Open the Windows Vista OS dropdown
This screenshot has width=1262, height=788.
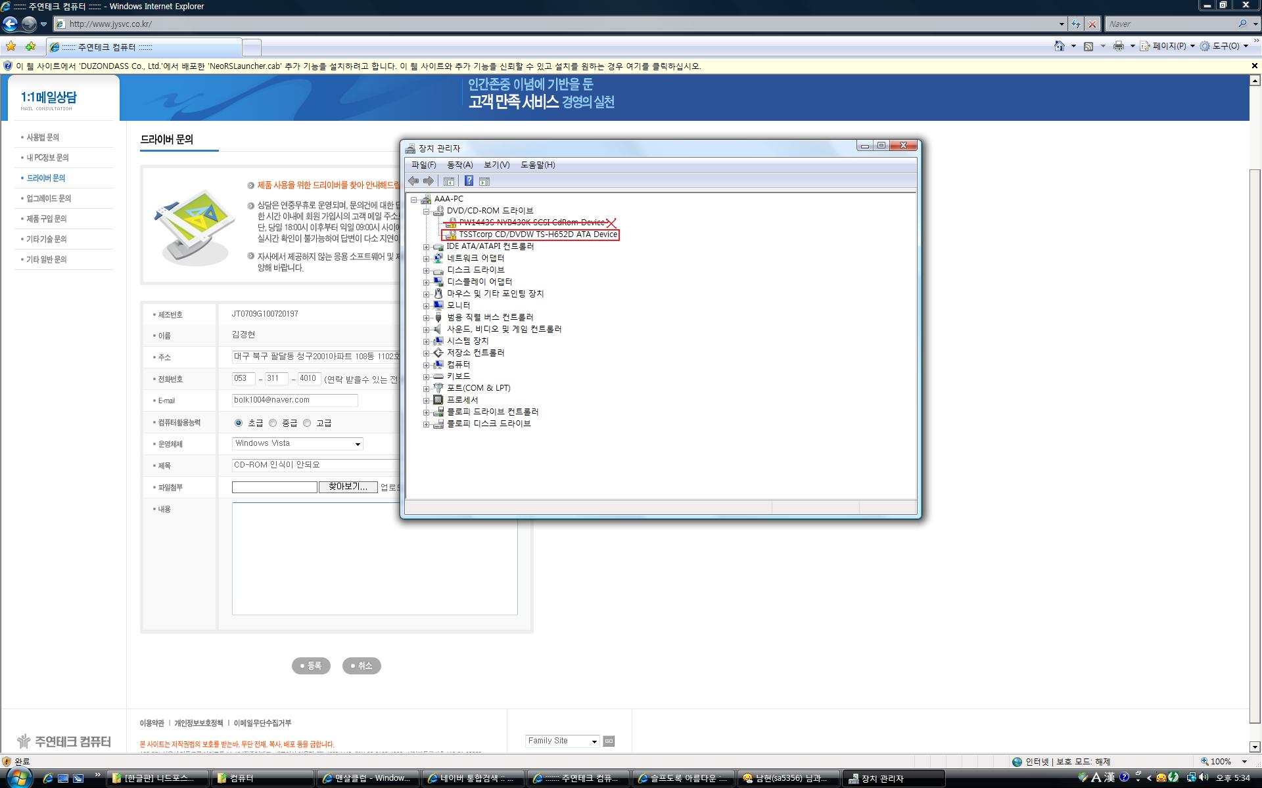click(x=297, y=444)
